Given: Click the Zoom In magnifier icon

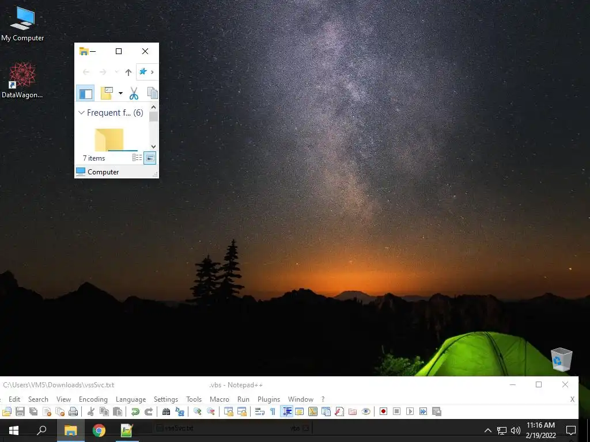Looking at the screenshot, I should pos(197,411).
